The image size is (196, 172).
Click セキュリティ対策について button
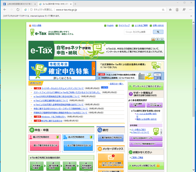tap(146, 166)
